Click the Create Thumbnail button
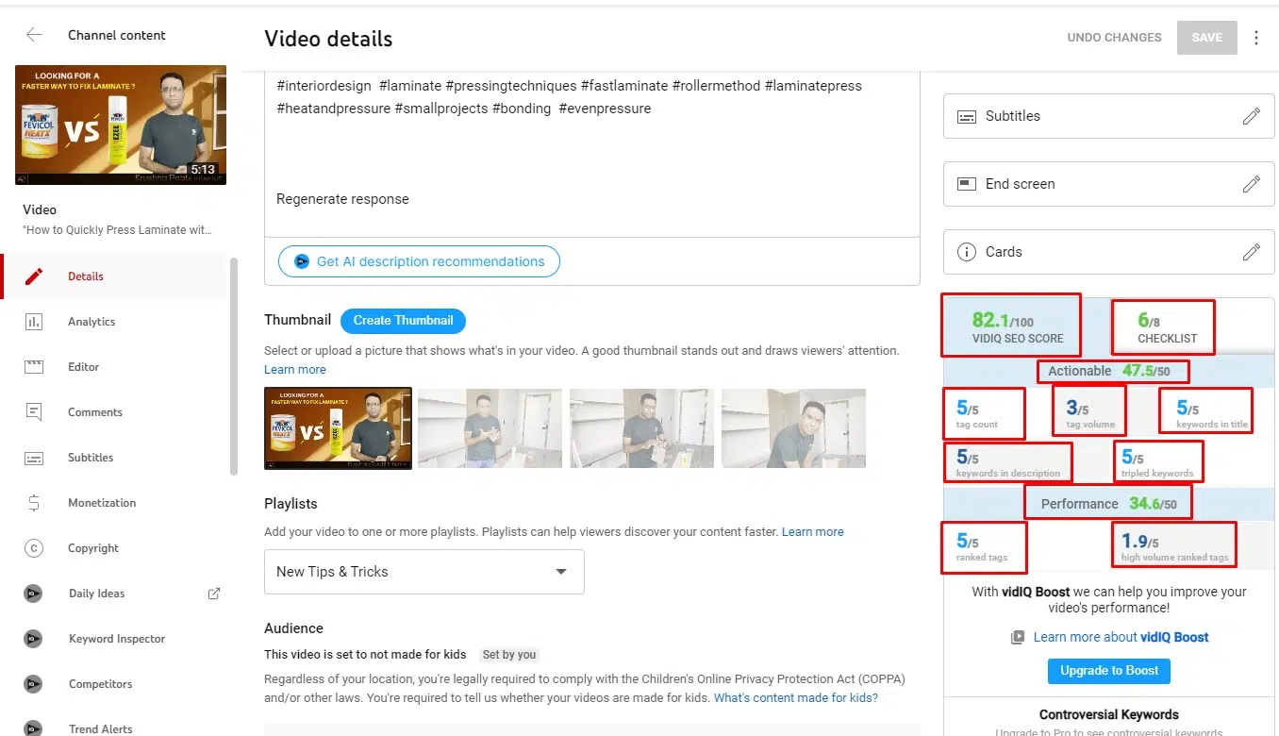Viewport: 1279px width, 736px height. (403, 321)
